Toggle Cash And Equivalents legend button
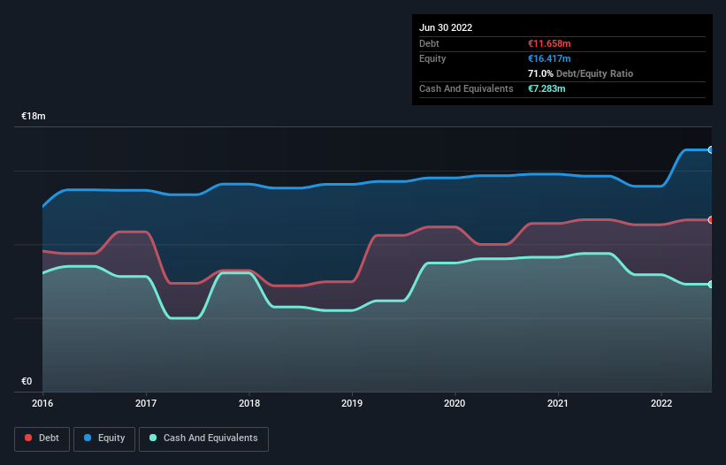Image resolution: width=726 pixels, height=465 pixels. click(203, 438)
